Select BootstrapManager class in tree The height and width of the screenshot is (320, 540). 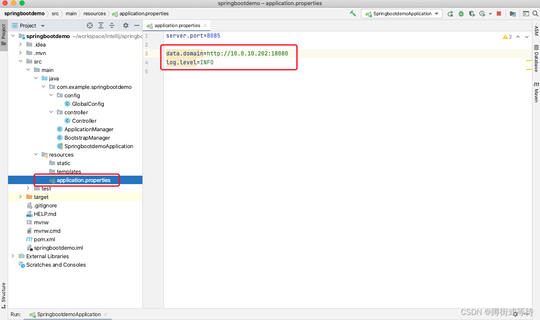[x=87, y=138]
